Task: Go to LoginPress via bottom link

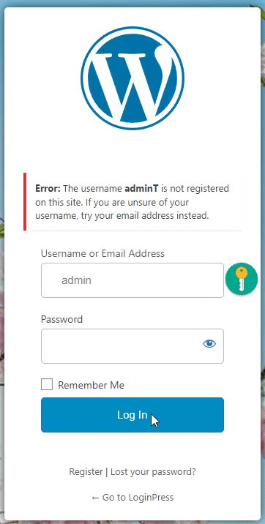Action: click(x=132, y=497)
